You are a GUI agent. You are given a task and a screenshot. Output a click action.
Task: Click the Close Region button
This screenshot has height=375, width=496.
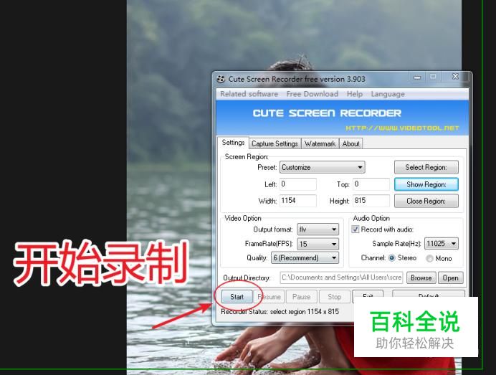pyautogui.click(x=426, y=201)
